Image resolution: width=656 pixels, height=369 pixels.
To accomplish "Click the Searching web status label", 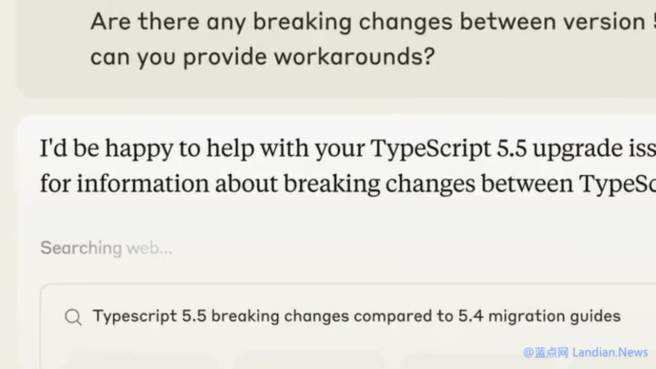I will coord(107,248).
